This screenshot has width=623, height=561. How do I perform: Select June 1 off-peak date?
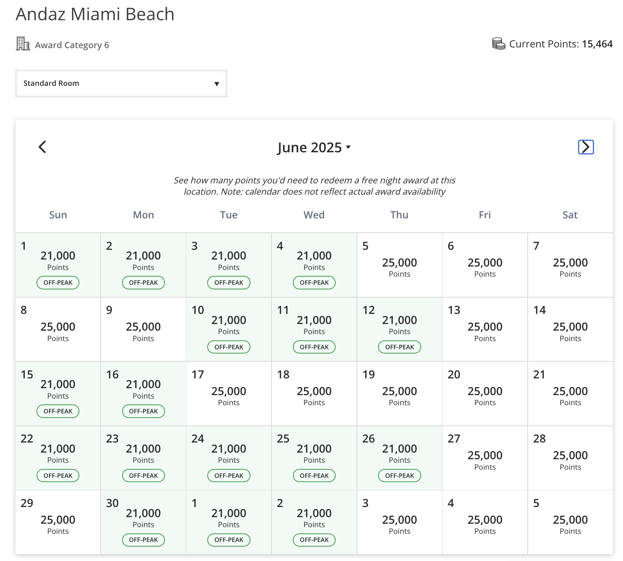(58, 265)
